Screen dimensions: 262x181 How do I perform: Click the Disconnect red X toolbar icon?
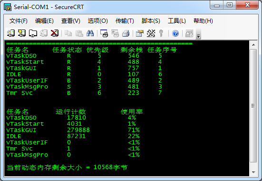(x=55, y=33)
